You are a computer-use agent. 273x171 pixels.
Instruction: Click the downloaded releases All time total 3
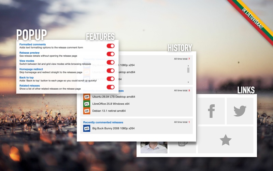point(182,91)
